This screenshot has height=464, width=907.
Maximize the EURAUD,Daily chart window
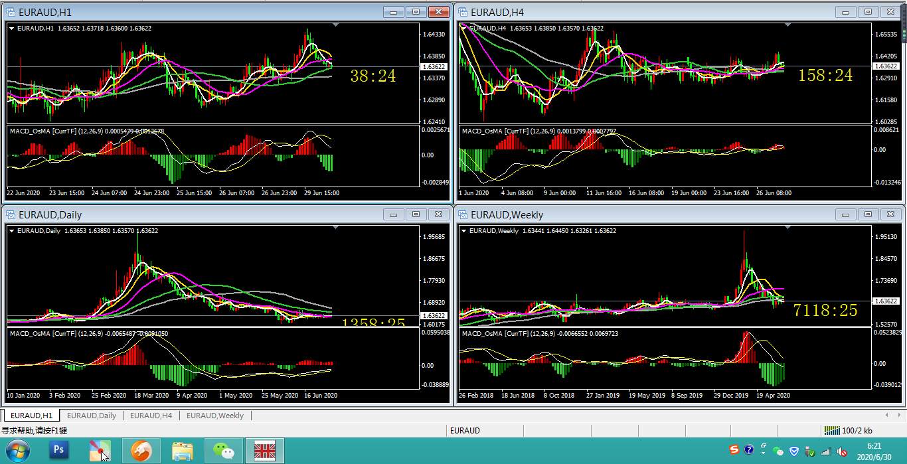point(416,214)
